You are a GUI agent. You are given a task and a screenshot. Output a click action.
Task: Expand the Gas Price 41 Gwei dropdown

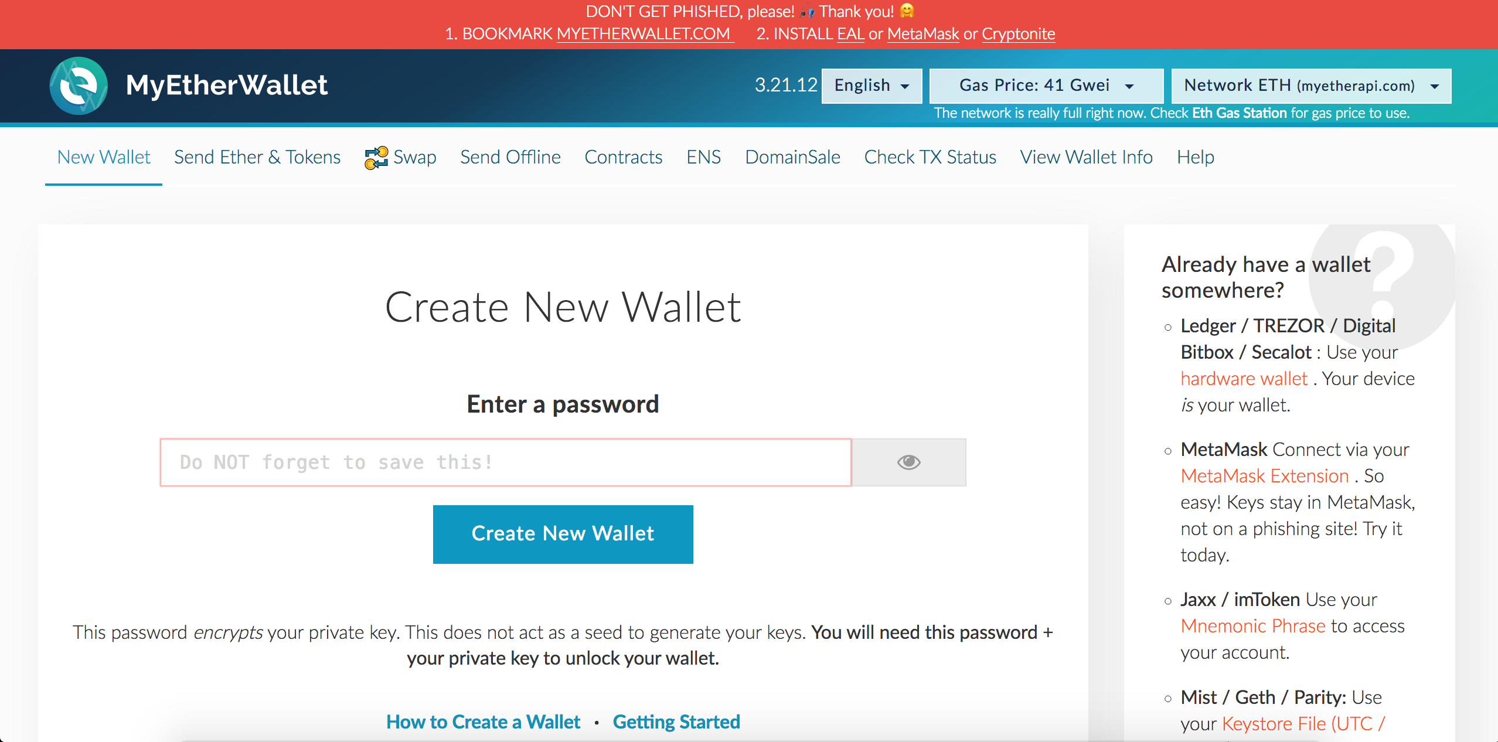click(1046, 86)
